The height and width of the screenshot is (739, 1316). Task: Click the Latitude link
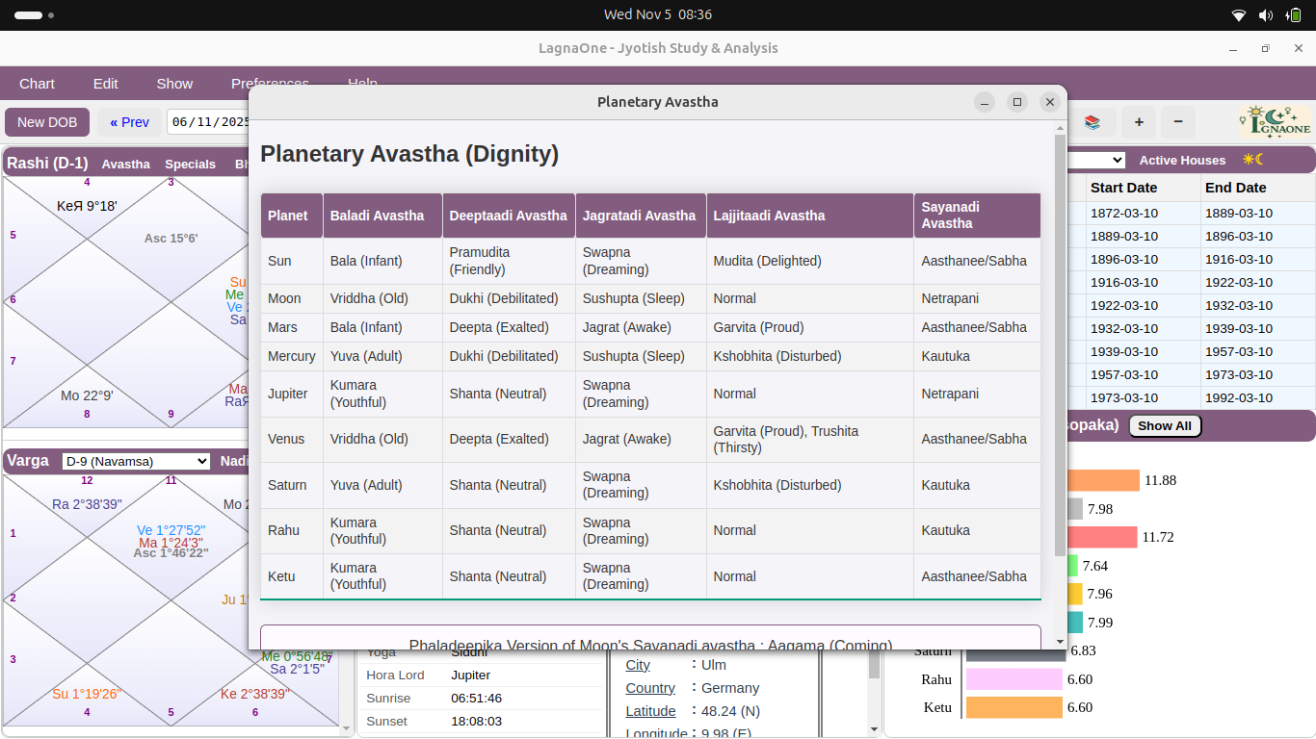tap(650, 711)
